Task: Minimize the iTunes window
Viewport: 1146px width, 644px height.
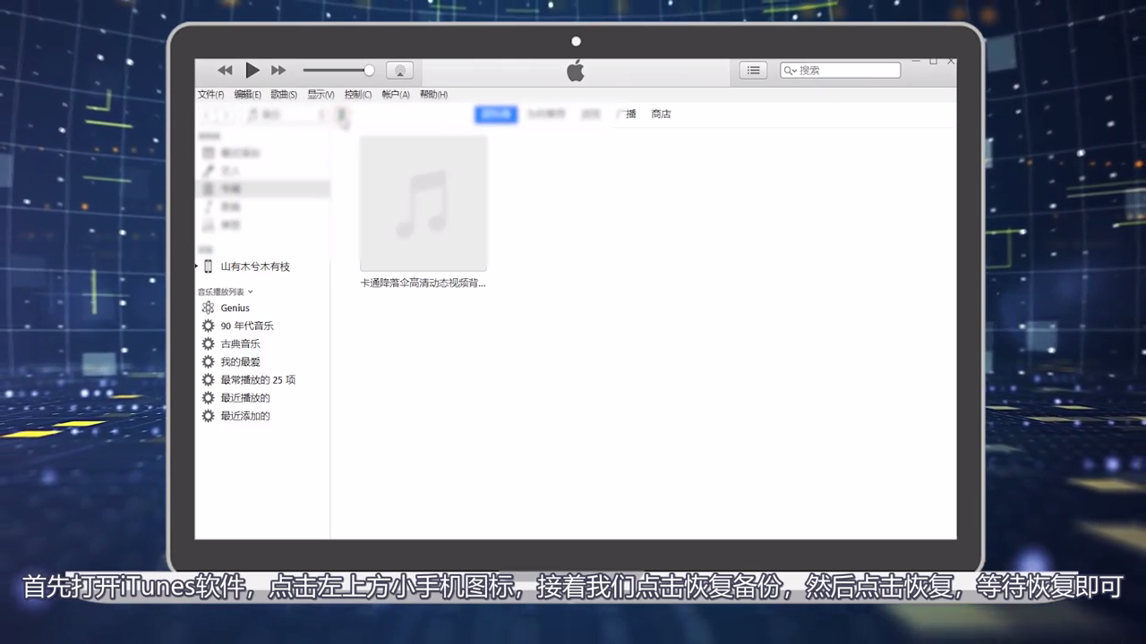Action: pyautogui.click(x=915, y=62)
